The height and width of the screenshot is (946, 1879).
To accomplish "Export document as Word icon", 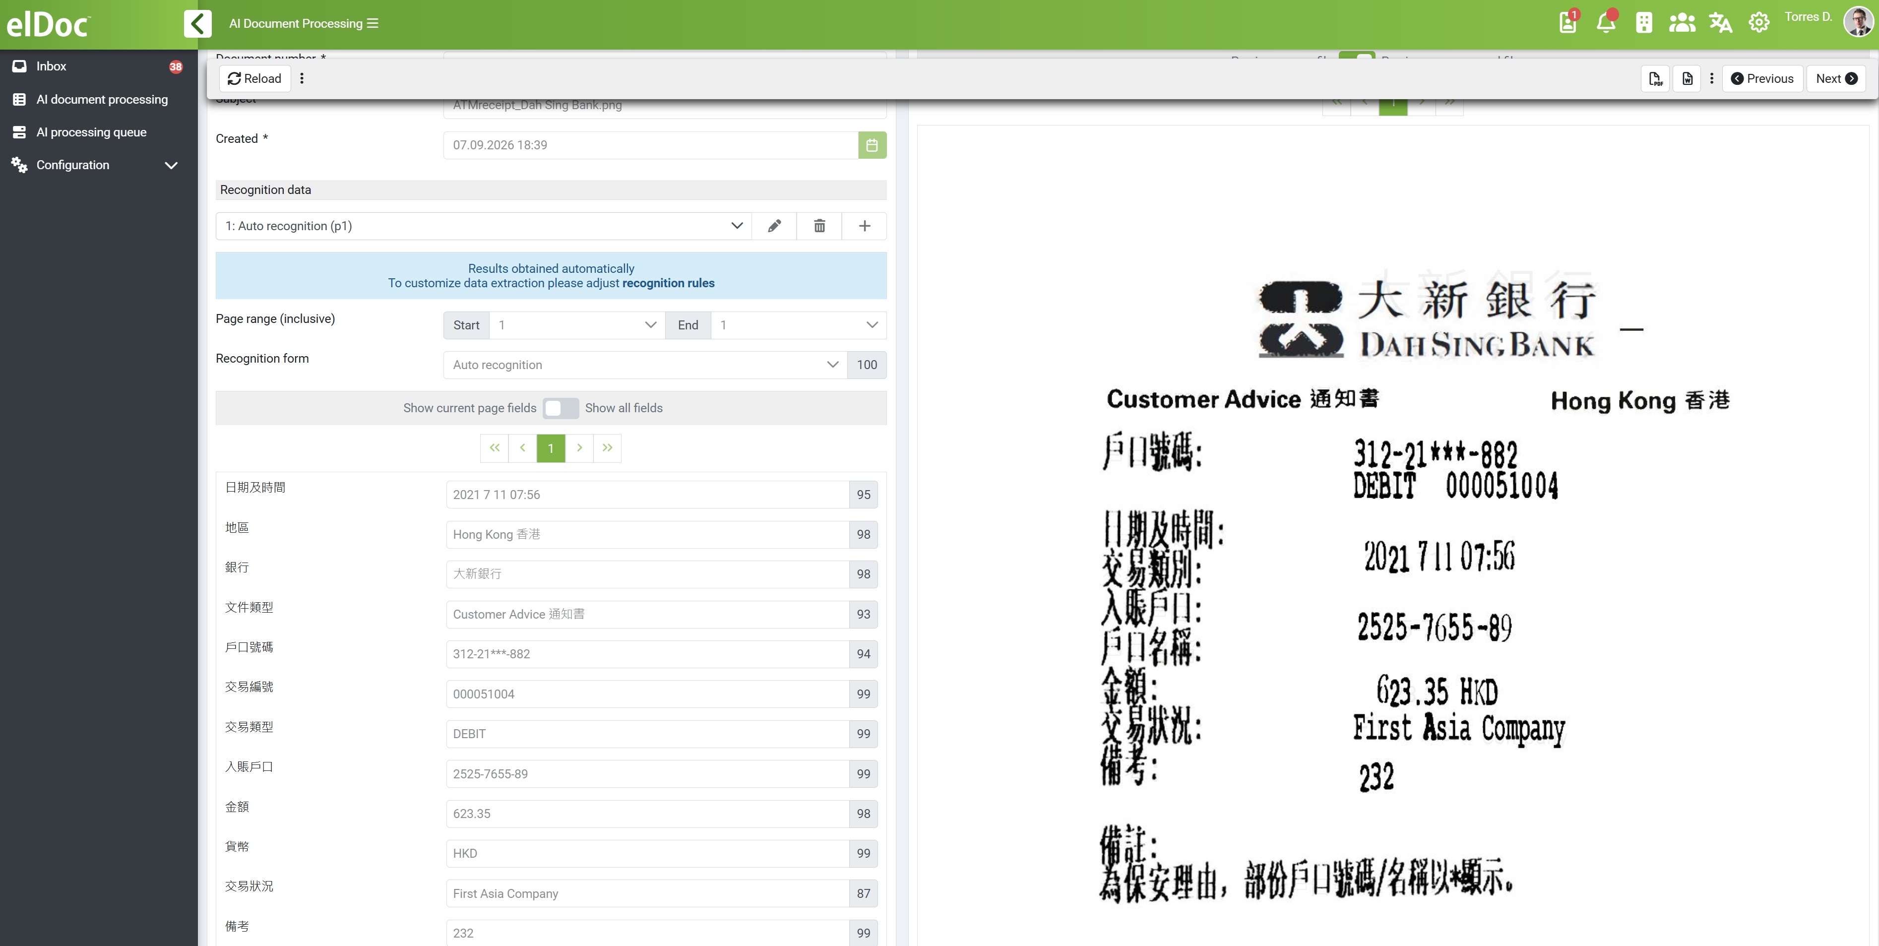I will 1688,79.
